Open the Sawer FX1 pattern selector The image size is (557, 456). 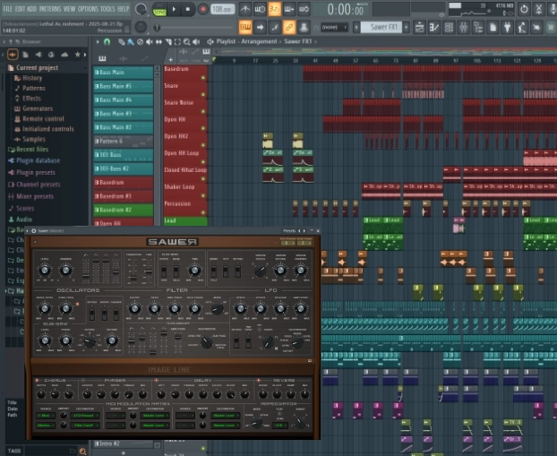pos(381,28)
